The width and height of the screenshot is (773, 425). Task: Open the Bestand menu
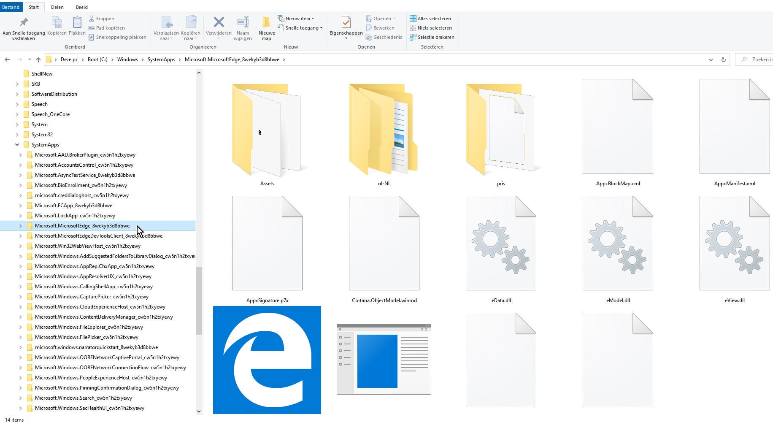click(11, 7)
